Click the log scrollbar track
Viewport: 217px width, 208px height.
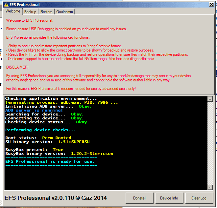(210, 143)
